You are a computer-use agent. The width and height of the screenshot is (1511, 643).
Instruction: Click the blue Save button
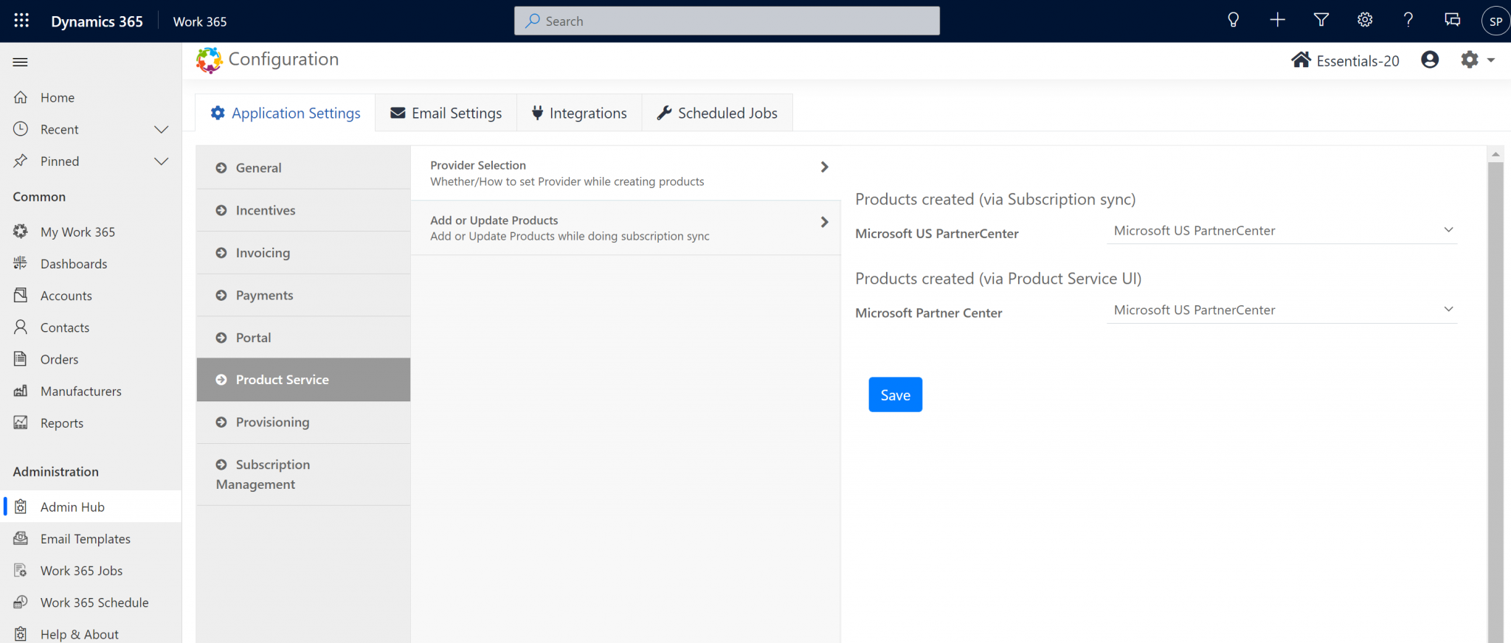(x=895, y=395)
